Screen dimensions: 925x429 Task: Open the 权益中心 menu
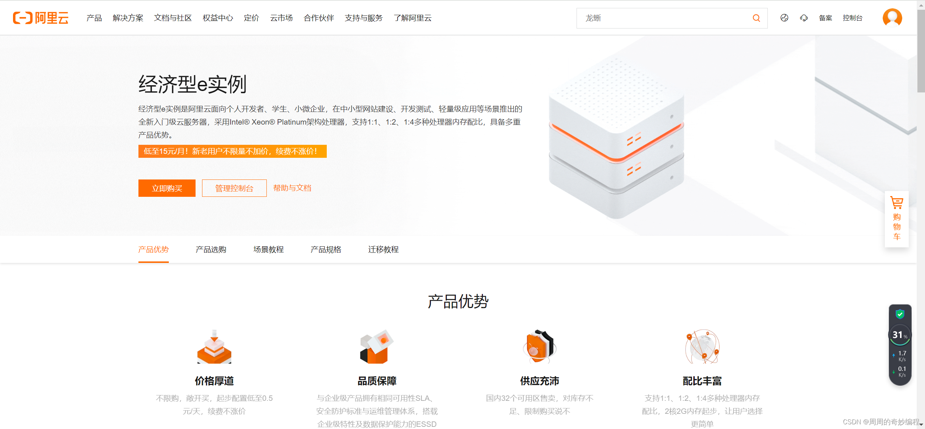point(218,18)
